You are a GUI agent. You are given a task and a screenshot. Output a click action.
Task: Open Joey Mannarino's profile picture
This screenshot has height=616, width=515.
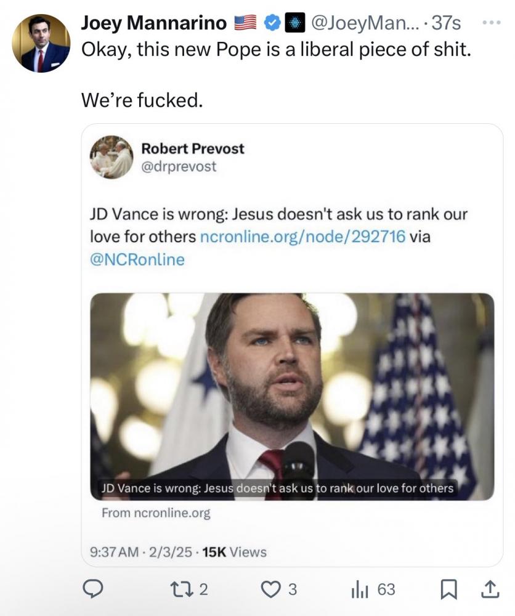click(x=41, y=43)
